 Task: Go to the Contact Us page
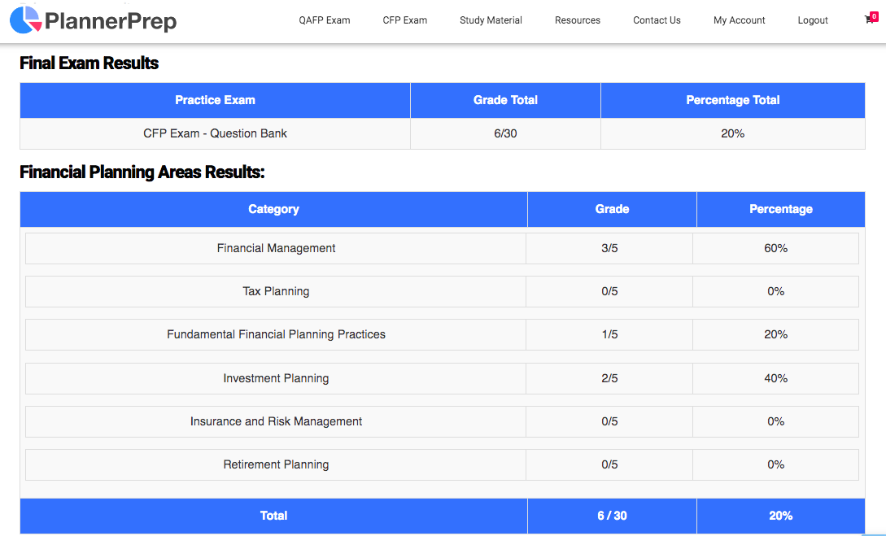click(657, 20)
